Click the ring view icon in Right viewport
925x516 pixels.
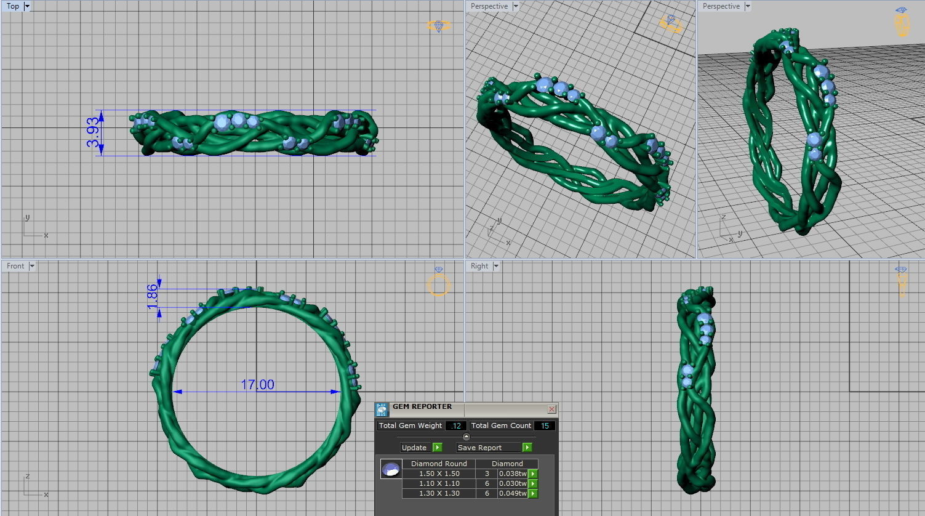click(902, 281)
